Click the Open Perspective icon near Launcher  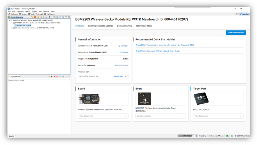coord(237,14)
